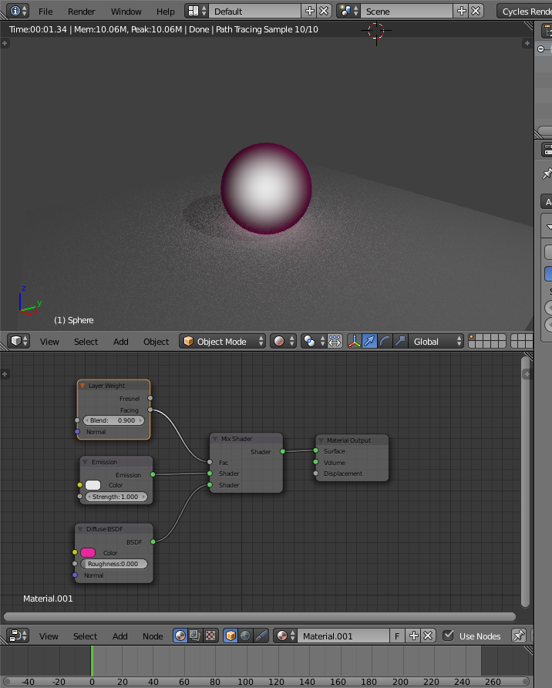552x688 pixels.
Task: Open the Node menu in node editor
Action: point(153,636)
